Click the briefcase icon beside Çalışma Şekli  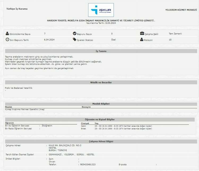[142, 34]
